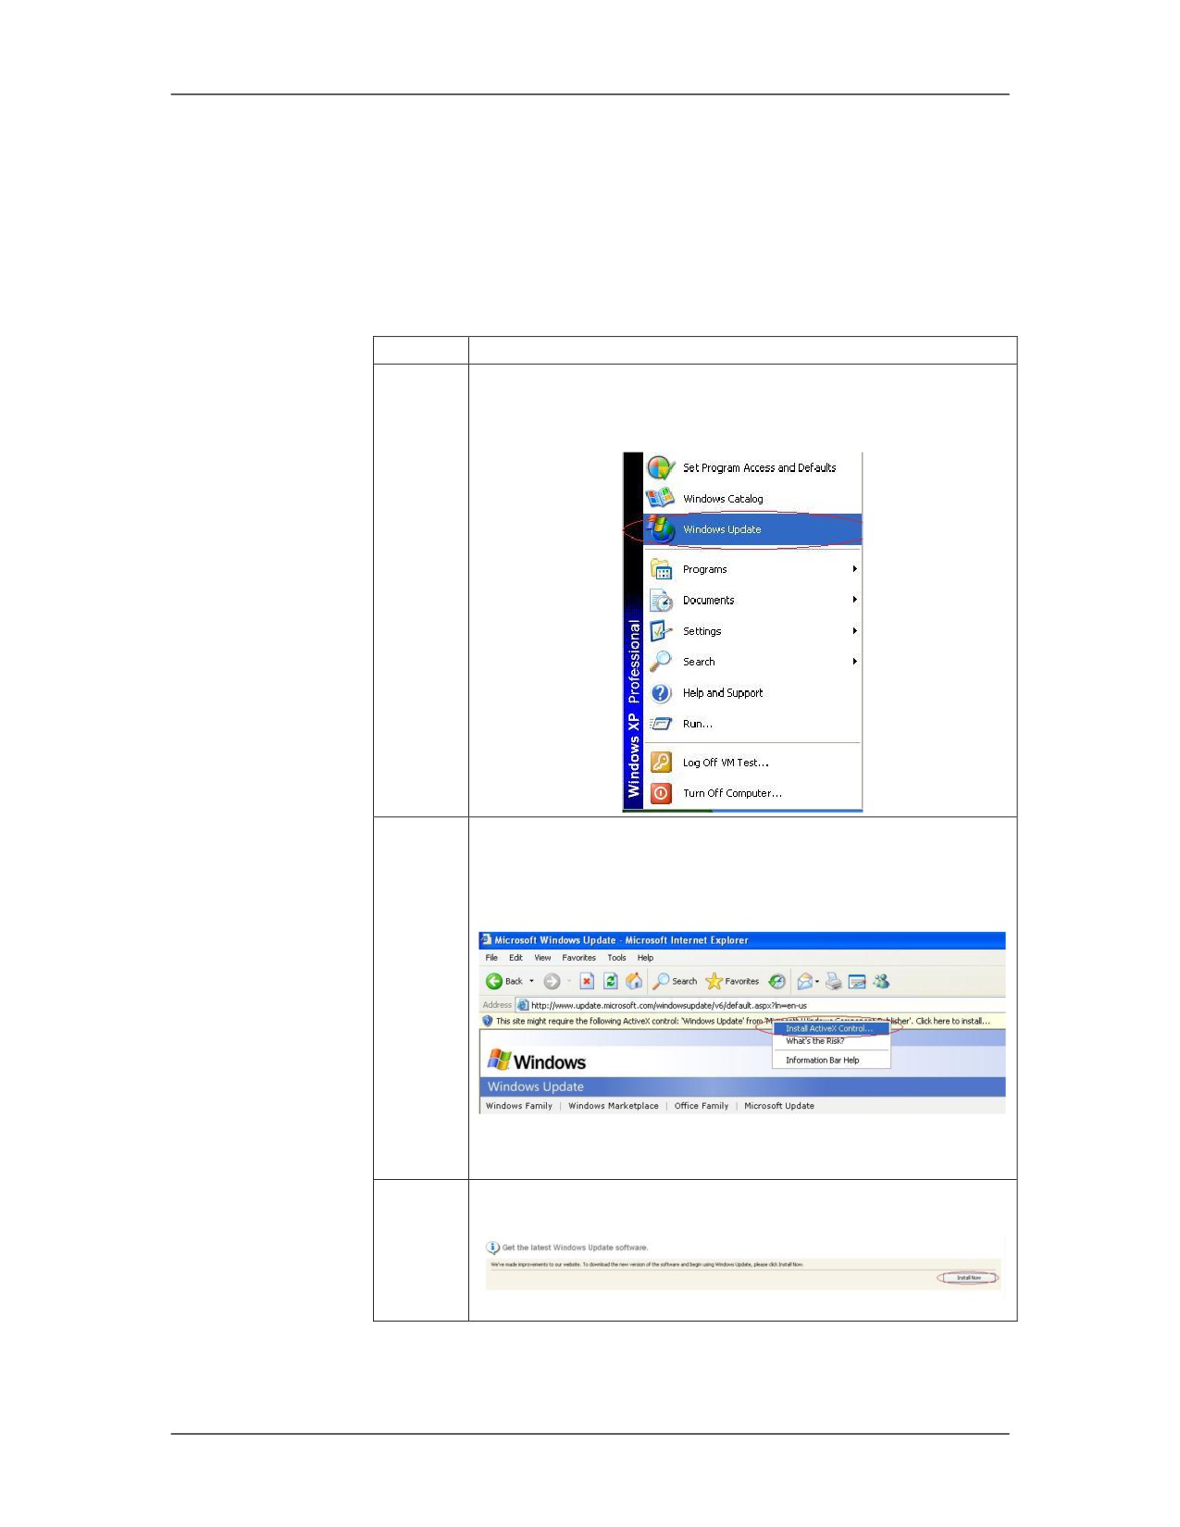1180x1527 pixels.
Task: Open the Windows Marketplace link
Action: coord(614,1106)
